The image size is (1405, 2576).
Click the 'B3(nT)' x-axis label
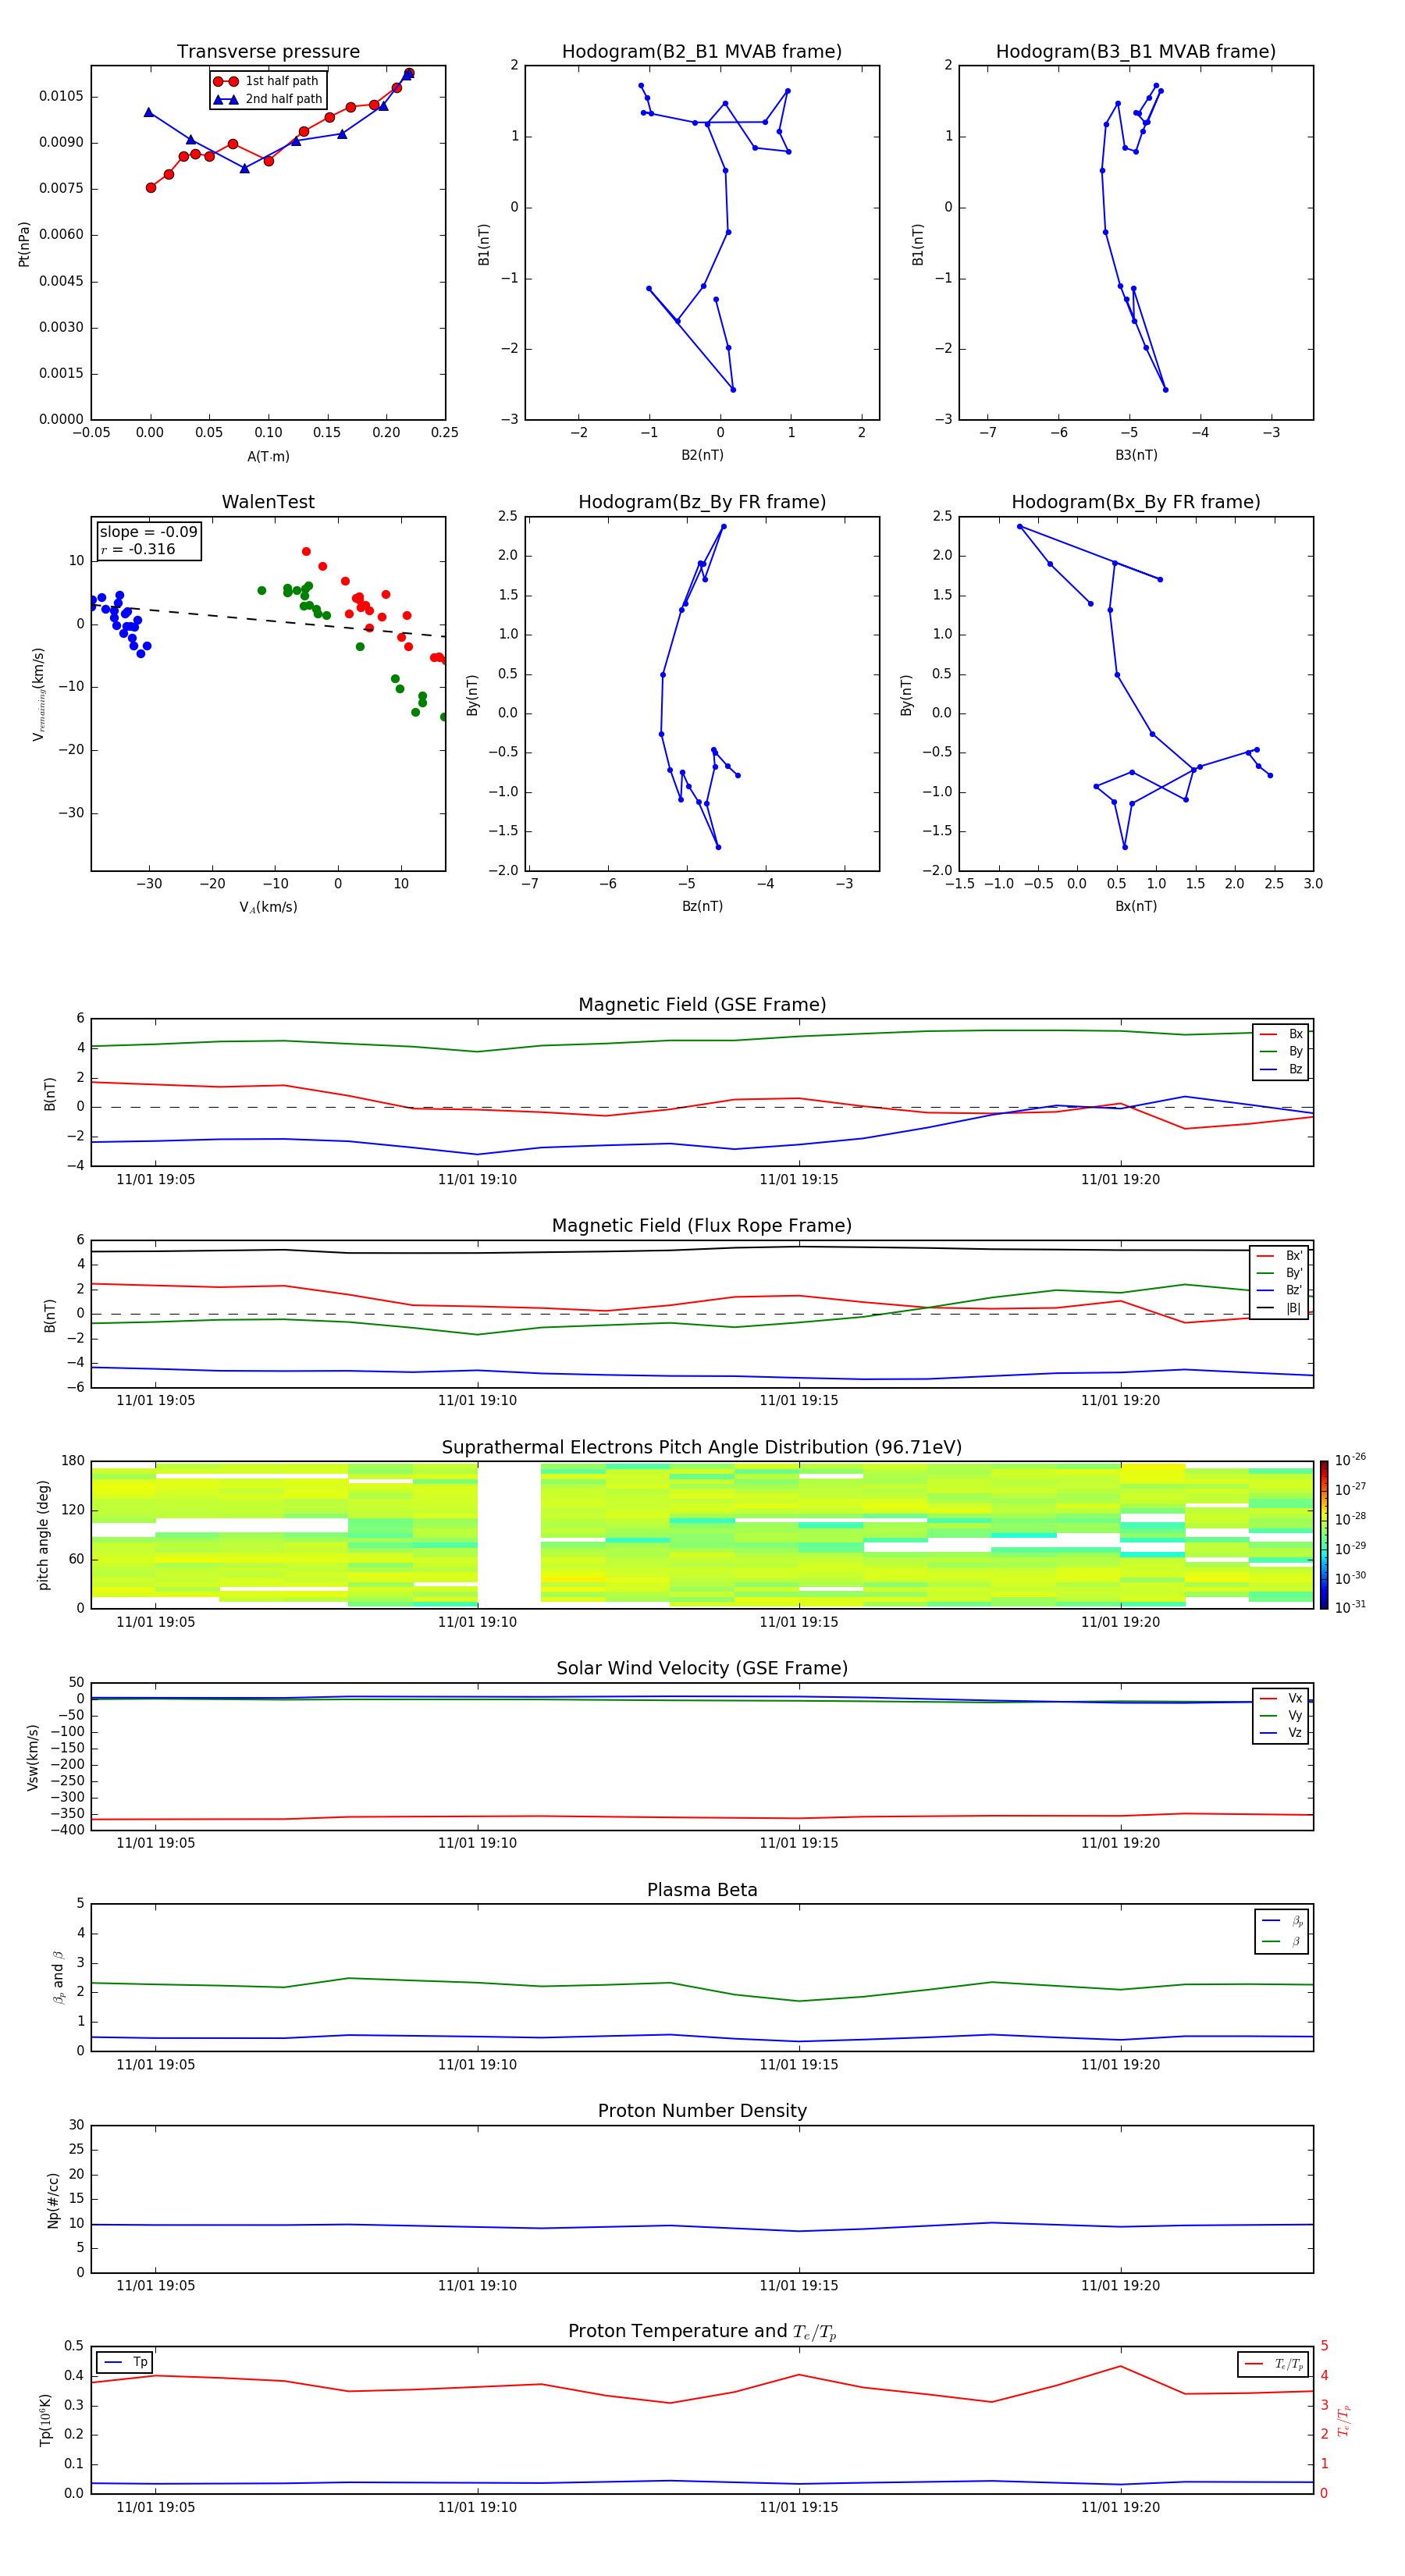click(x=1136, y=455)
